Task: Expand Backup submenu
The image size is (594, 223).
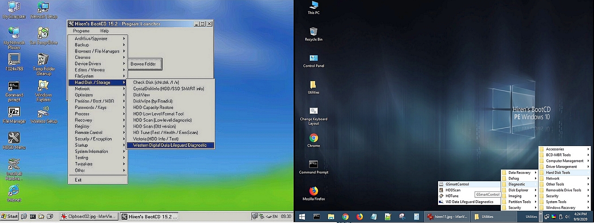Action: point(97,45)
